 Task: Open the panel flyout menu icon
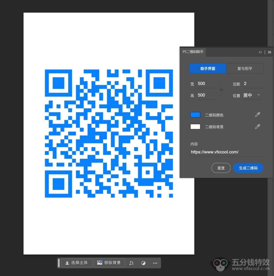click(x=269, y=52)
